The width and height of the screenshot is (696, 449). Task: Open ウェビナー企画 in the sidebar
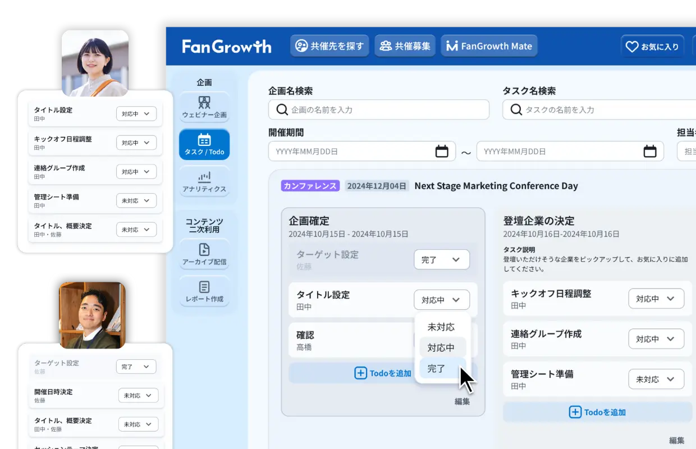coord(204,108)
